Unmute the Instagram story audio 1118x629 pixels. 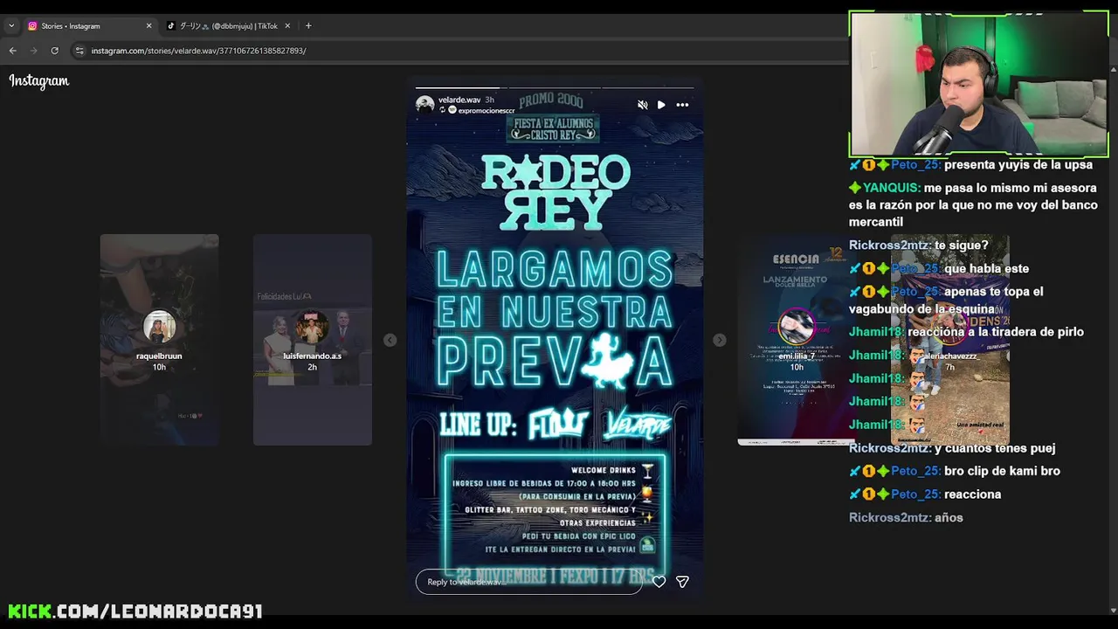(x=643, y=105)
